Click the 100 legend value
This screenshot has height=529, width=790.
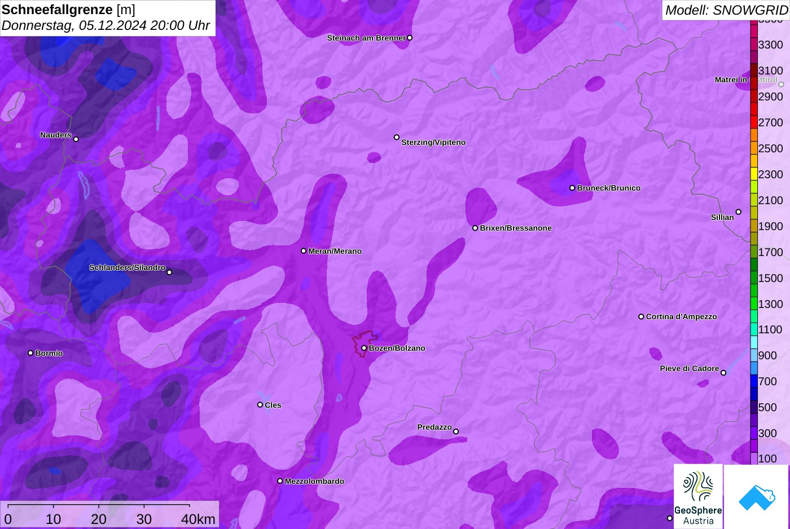tap(767, 459)
